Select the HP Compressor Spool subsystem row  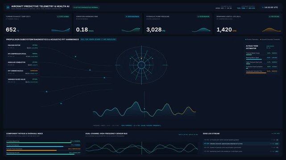pyautogui.click(x=23, y=55)
